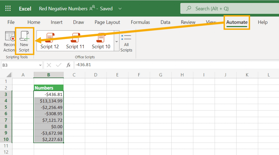Click the Record Actions icon
The image size is (279, 155).
point(10,41)
